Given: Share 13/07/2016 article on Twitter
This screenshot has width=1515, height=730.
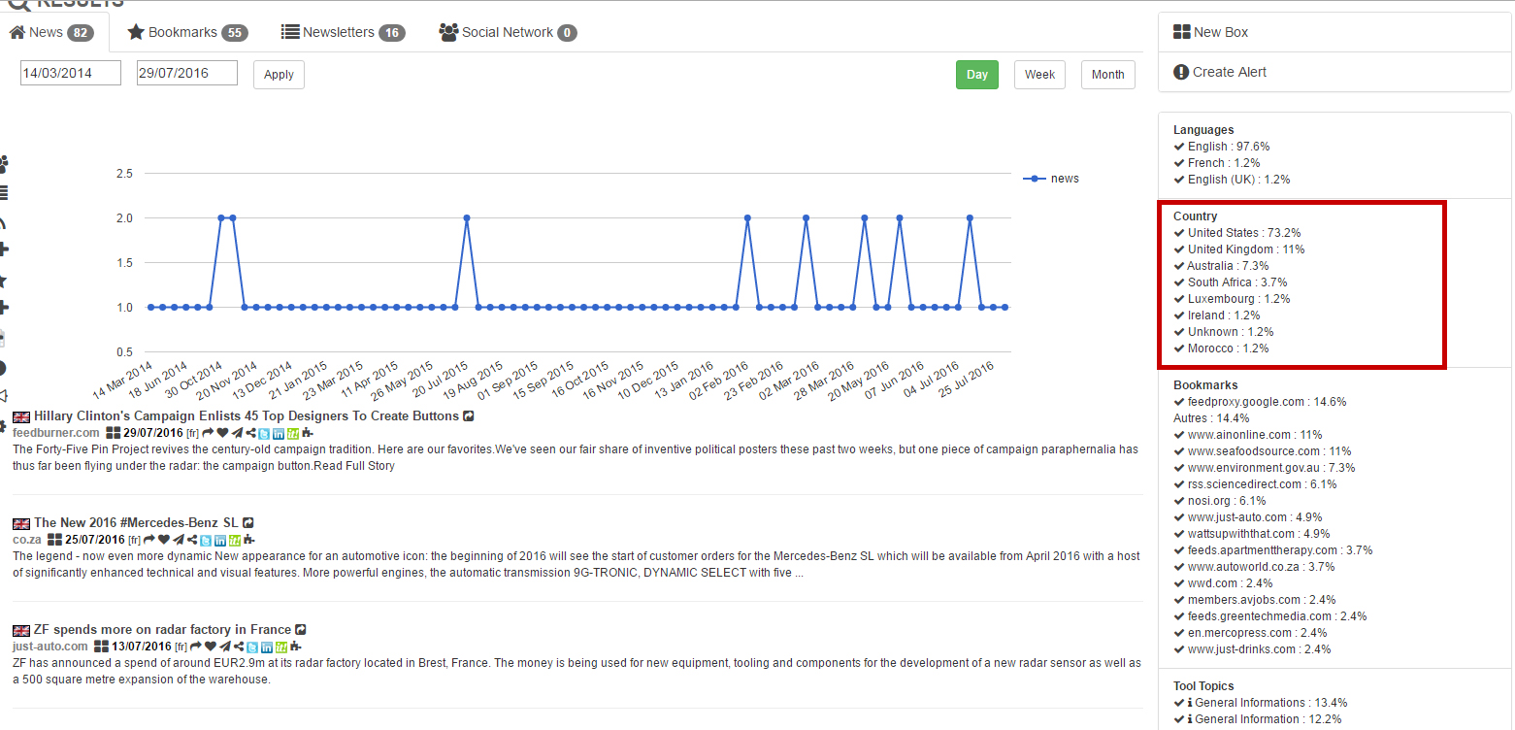Looking at the screenshot, I should (x=252, y=647).
